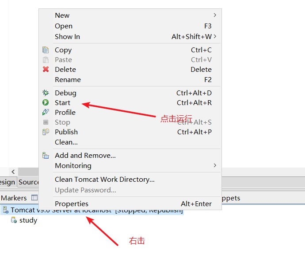The image size is (305, 266).
Task: Select the Tomcat v9.0 Server row
Action: click(92, 210)
